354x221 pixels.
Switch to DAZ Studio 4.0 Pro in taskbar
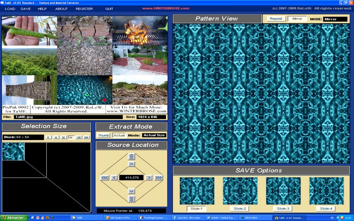[121, 218]
